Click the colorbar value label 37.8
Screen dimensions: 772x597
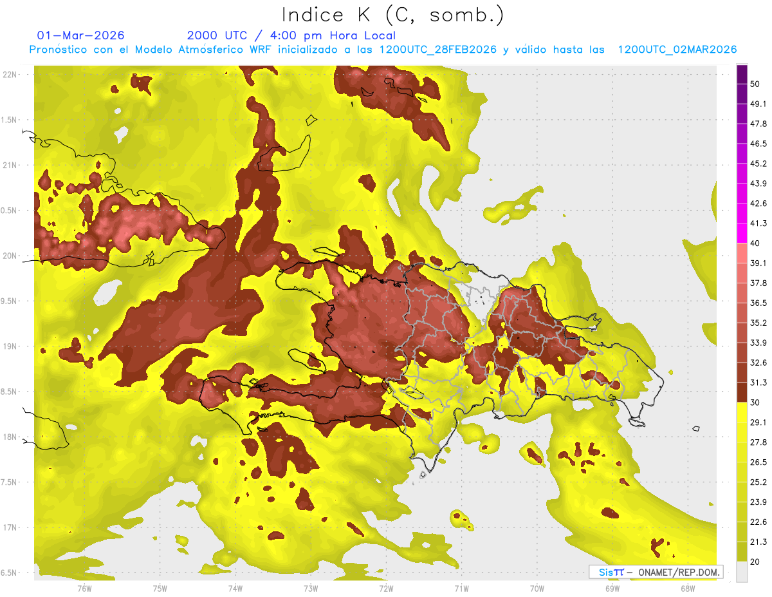758,283
